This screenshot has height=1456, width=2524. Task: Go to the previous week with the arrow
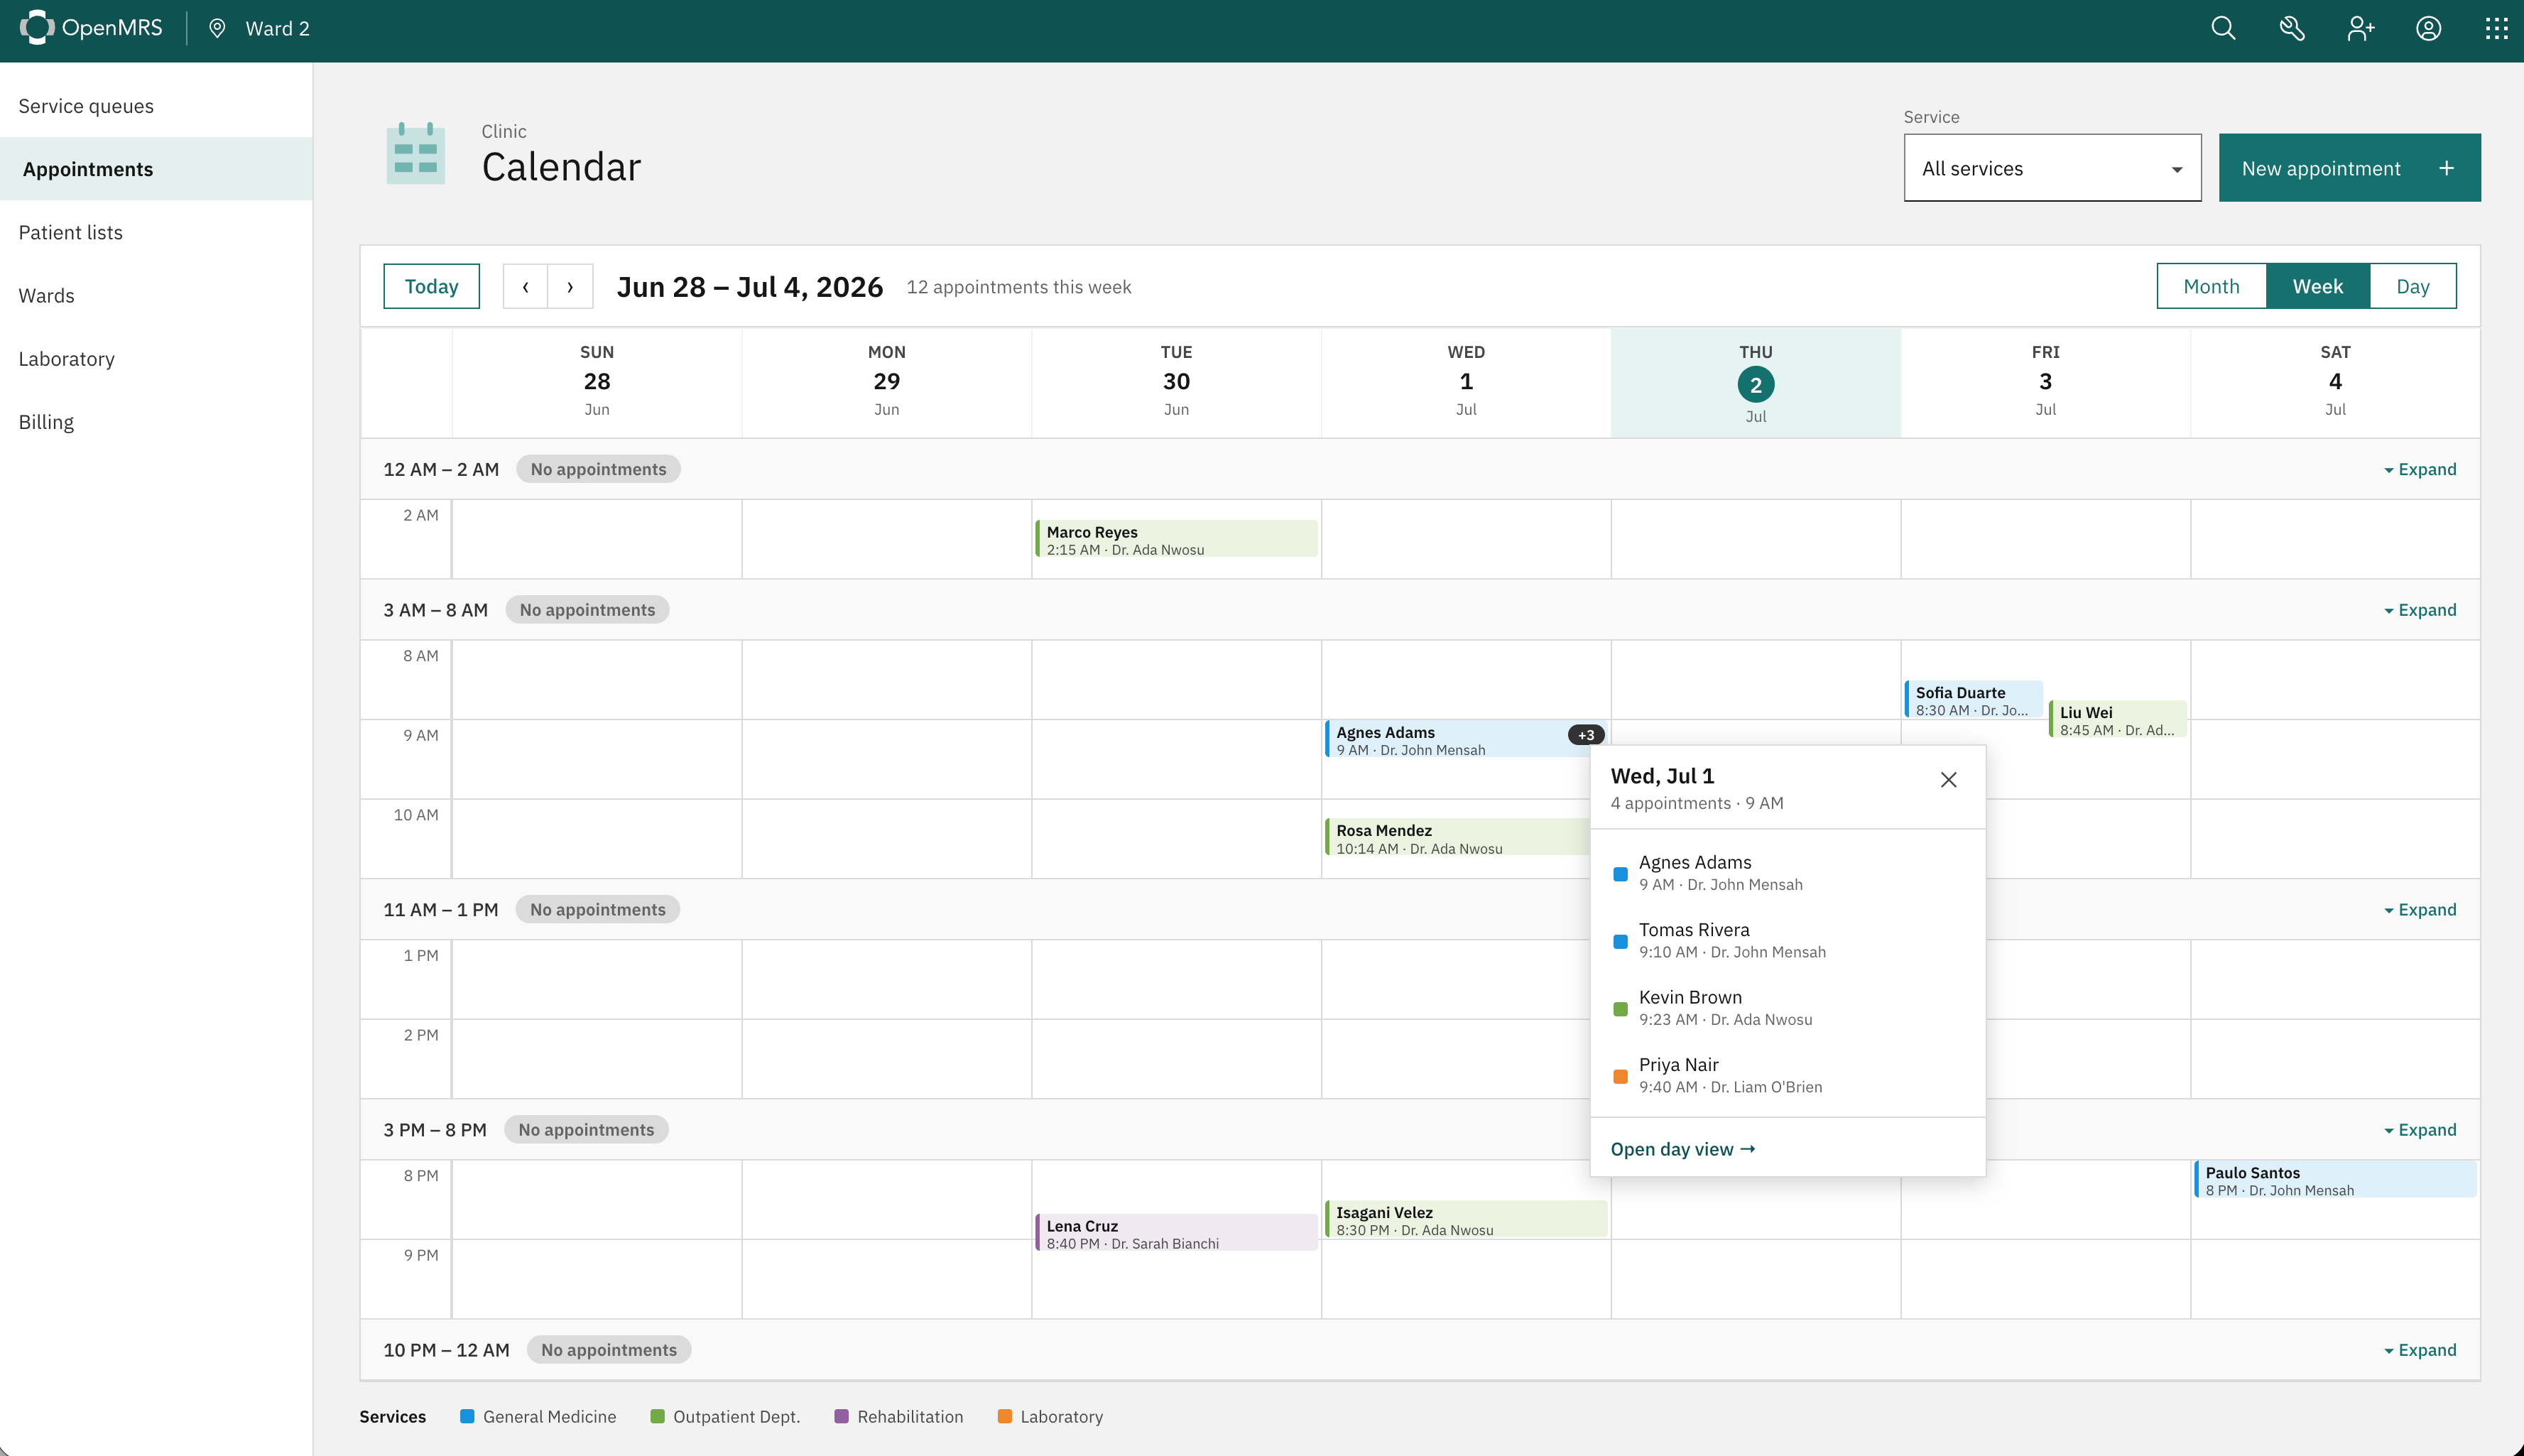(x=526, y=286)
